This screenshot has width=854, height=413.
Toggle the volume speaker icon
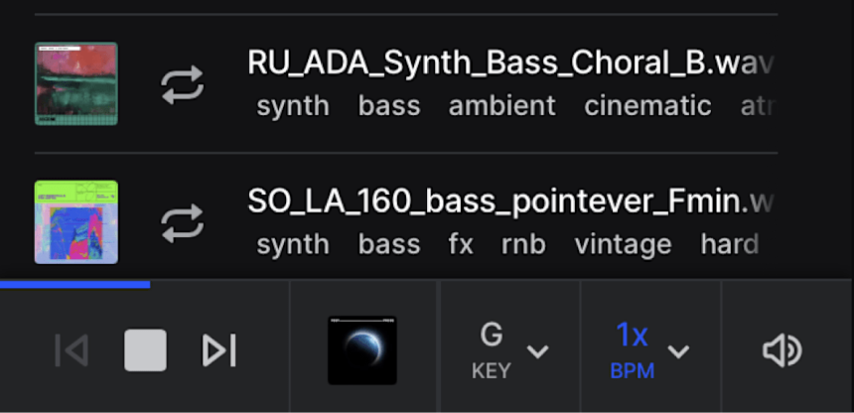tap(782, 349)
